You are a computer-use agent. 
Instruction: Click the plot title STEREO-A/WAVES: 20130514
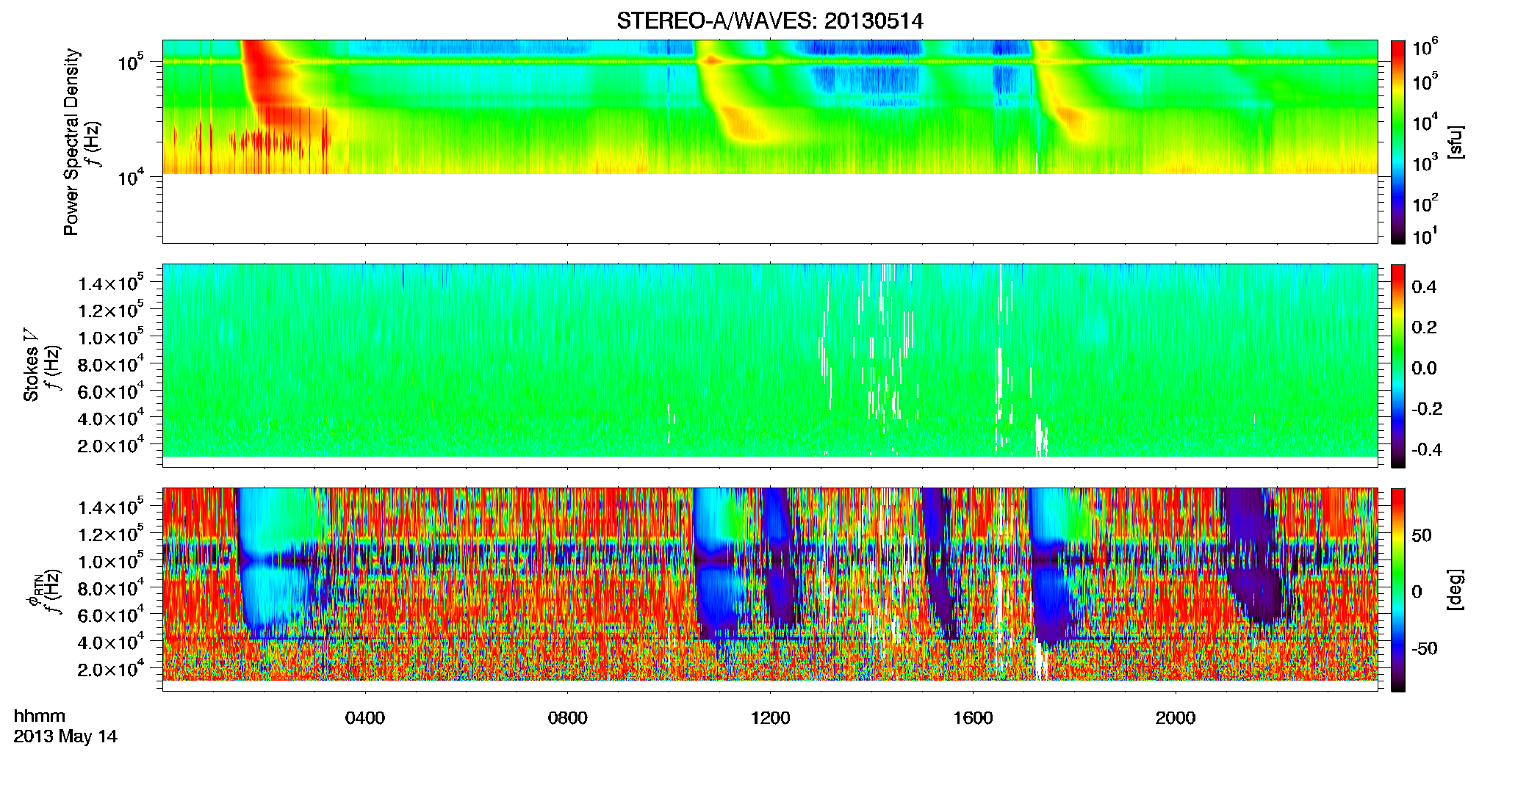(769, 21)
